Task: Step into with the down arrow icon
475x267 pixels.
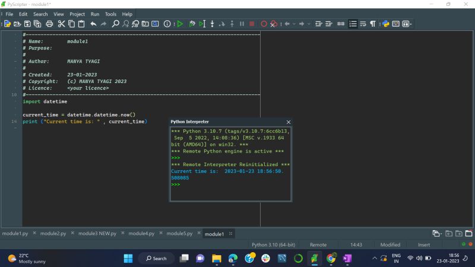Action: [212, 24]
